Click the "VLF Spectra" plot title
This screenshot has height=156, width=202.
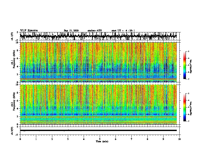29,30
